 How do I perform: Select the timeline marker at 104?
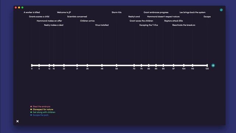[x=184, y=65]
